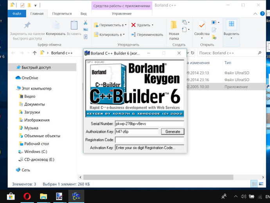
Task: Click the scissors cut icon
Action: point(85,23)
